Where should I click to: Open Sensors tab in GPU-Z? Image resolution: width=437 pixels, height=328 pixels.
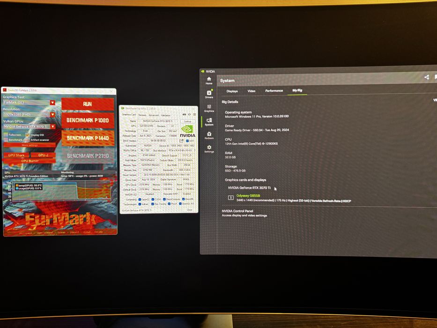[142, 115]
